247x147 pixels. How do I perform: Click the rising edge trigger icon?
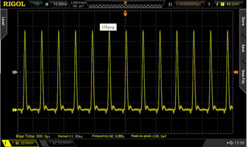click(x=217, y=5)
